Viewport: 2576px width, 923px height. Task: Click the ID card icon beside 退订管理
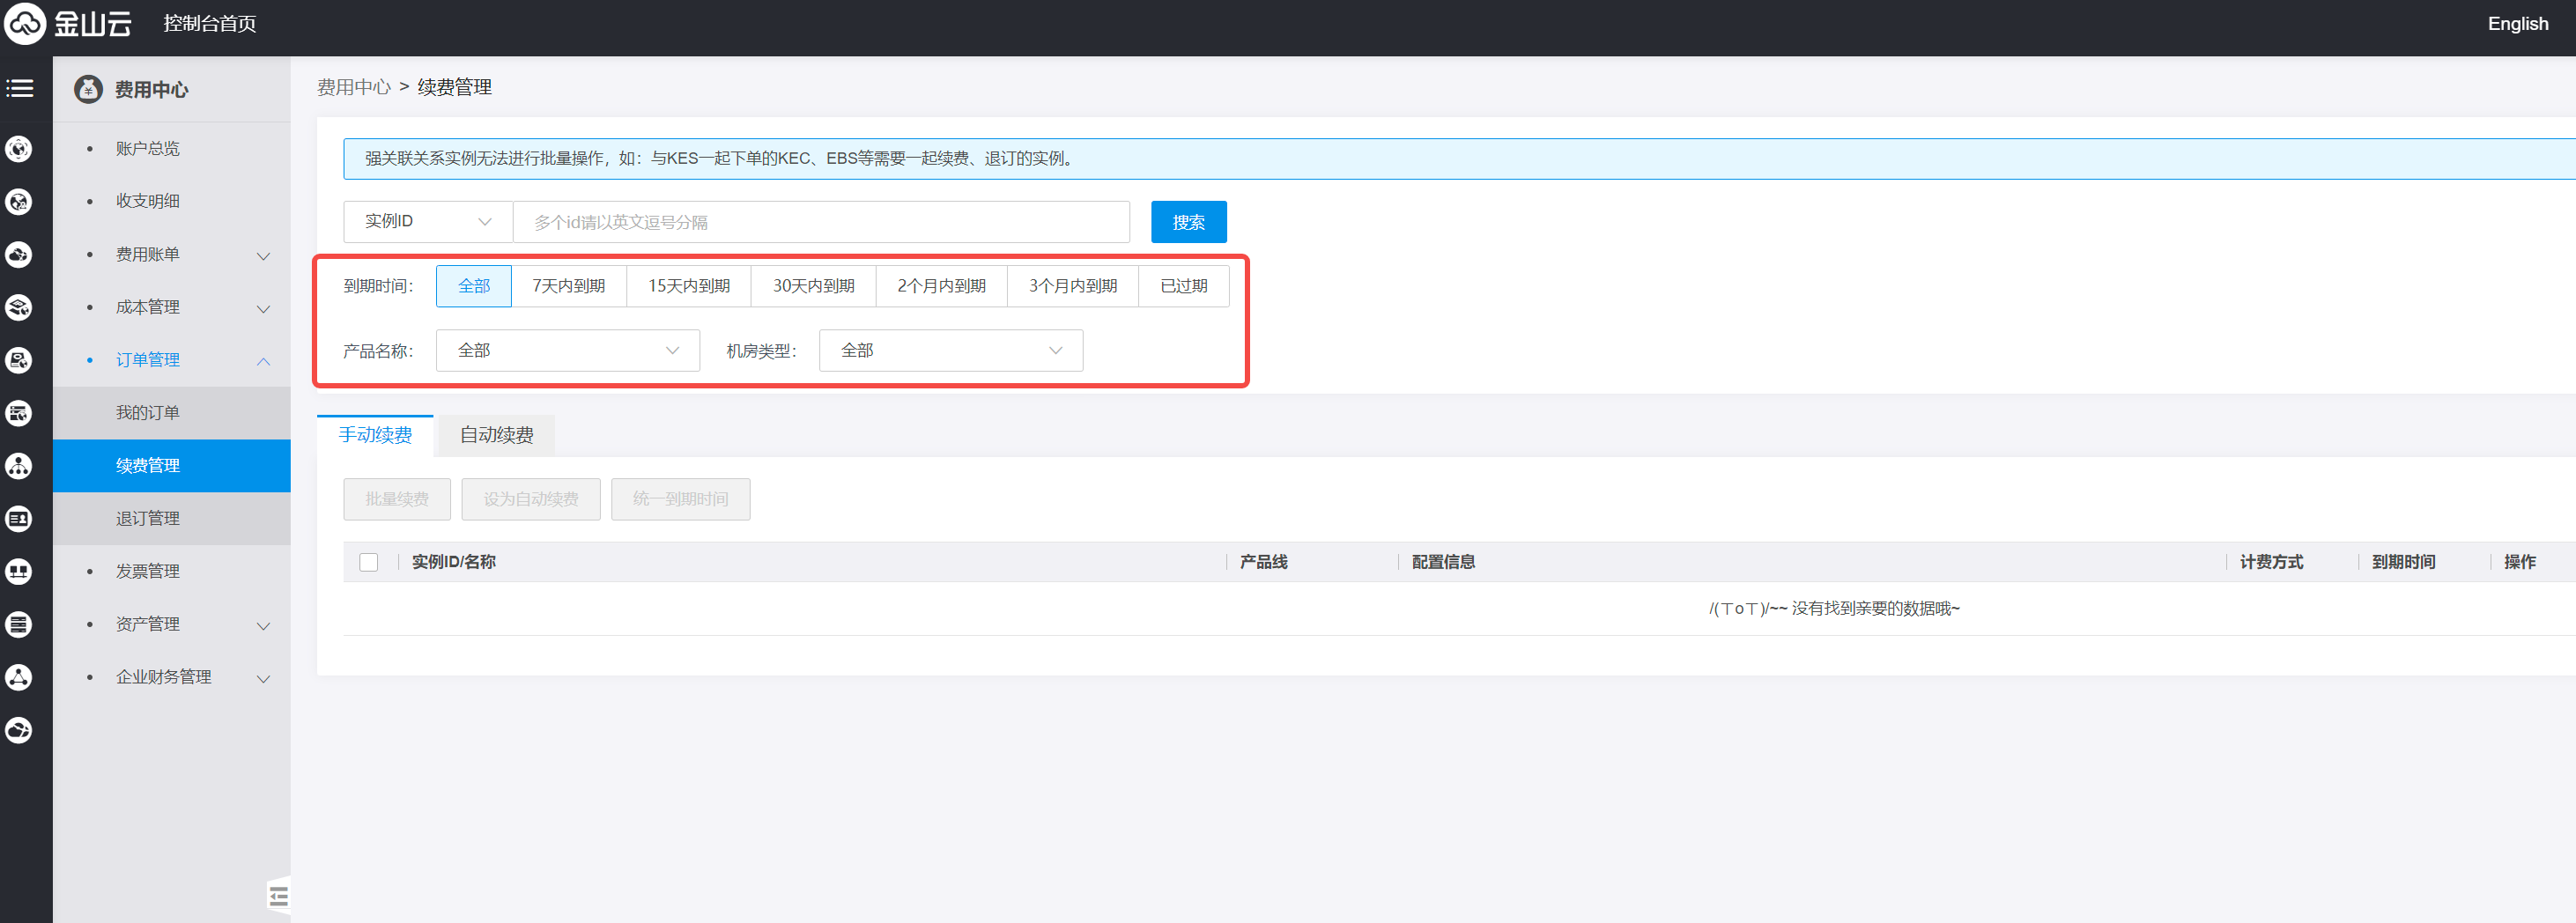coord(19,519)
